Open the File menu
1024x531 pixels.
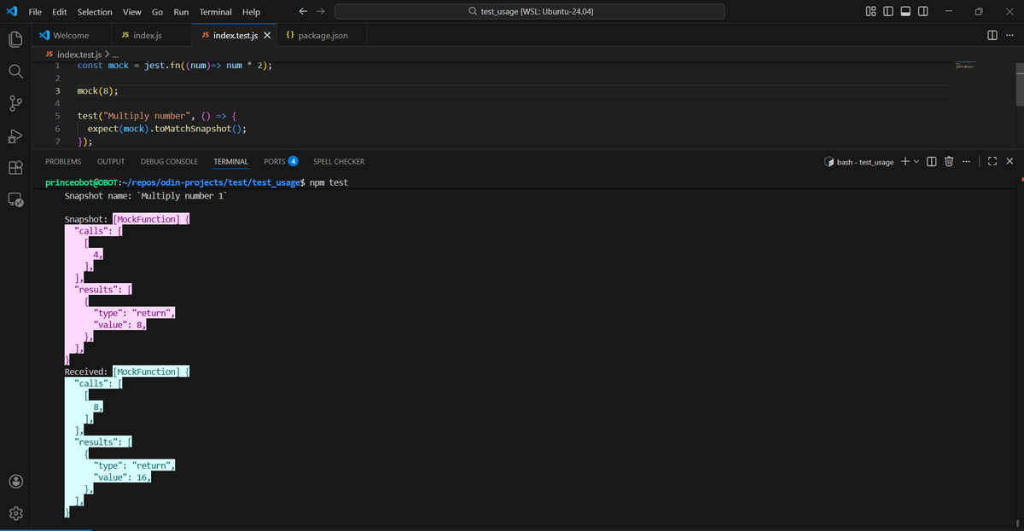pos(36,12)
